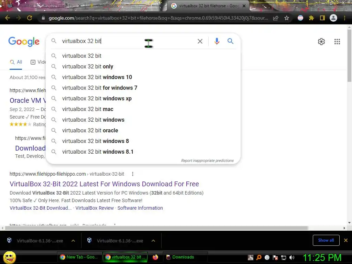Click the volume tray icon

tap(292, 258)
